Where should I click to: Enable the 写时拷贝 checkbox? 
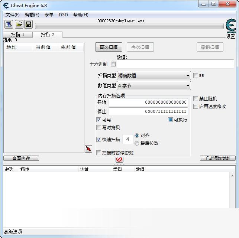pos(98,127)
